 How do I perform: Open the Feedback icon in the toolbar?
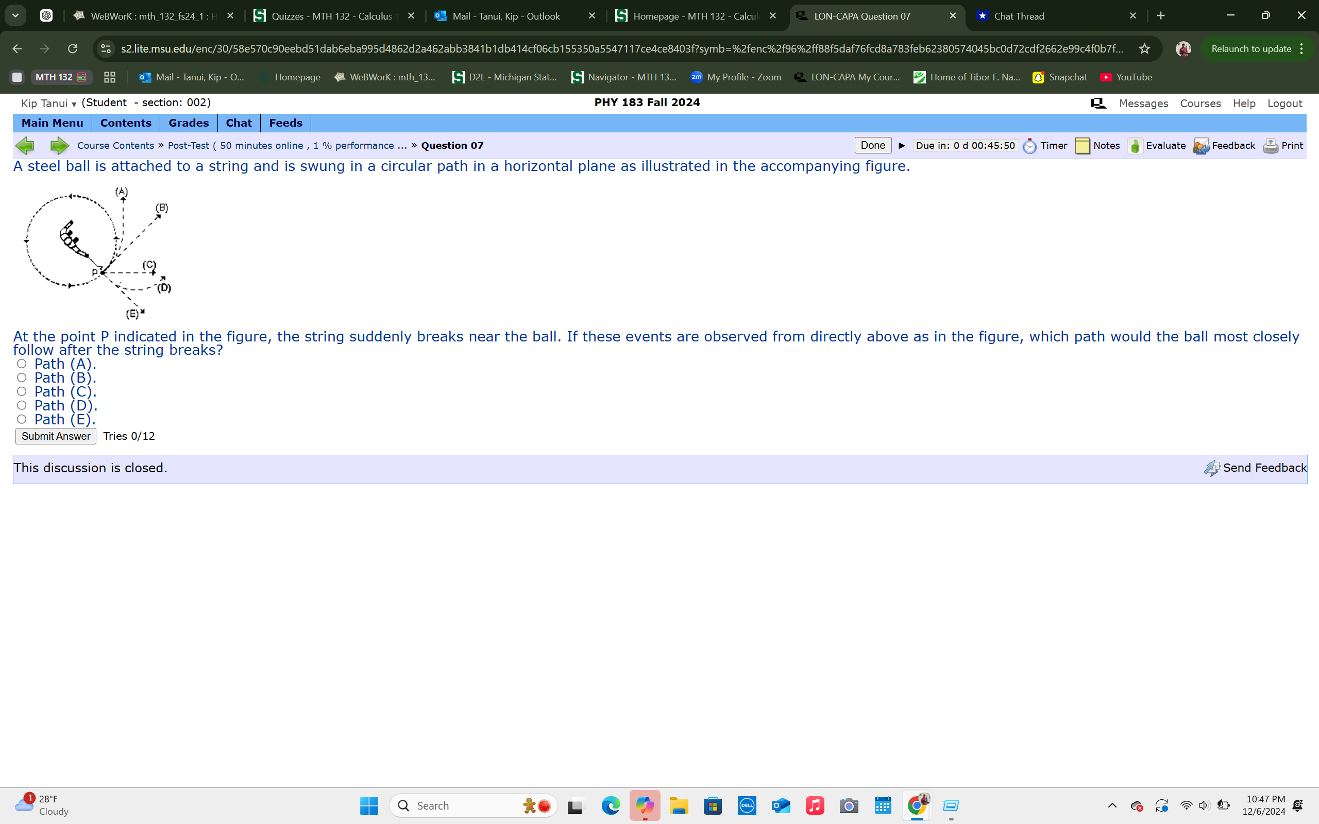click(x=1202, y=146)
